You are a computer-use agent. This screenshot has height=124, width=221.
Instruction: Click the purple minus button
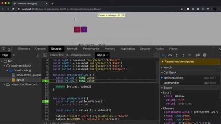click(84, 30)
